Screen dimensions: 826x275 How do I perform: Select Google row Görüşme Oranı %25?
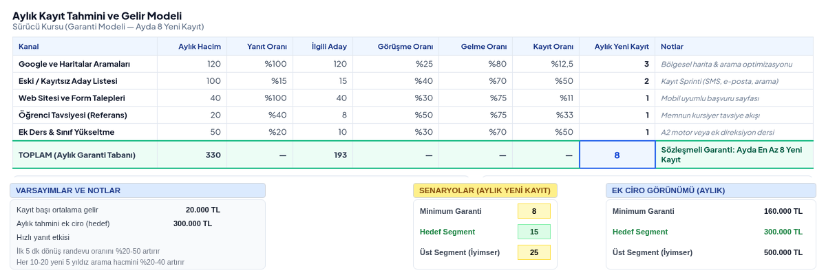(x=424, y=64)
